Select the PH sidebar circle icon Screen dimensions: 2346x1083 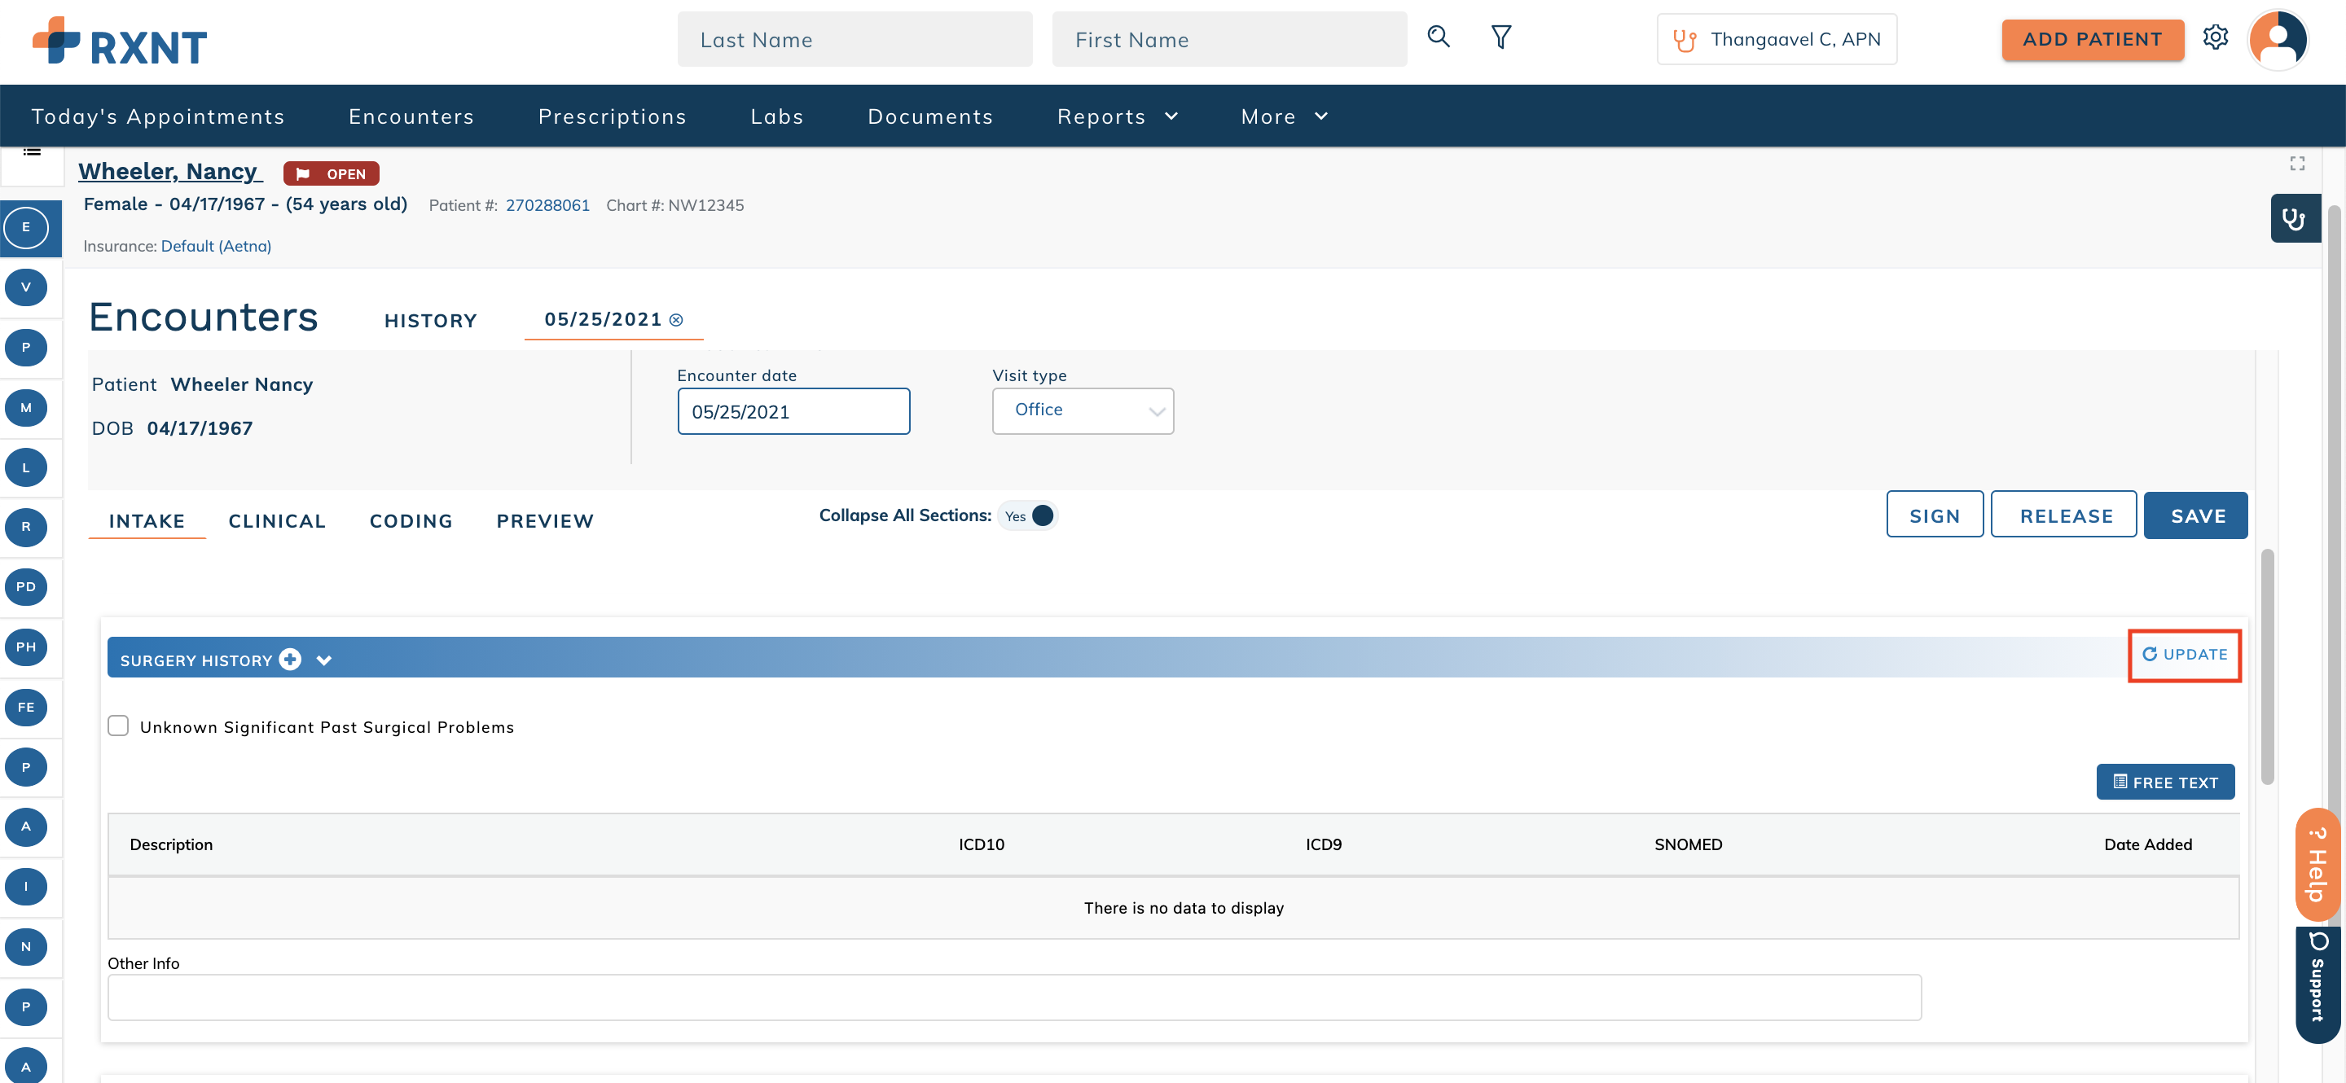pos(25,647)
